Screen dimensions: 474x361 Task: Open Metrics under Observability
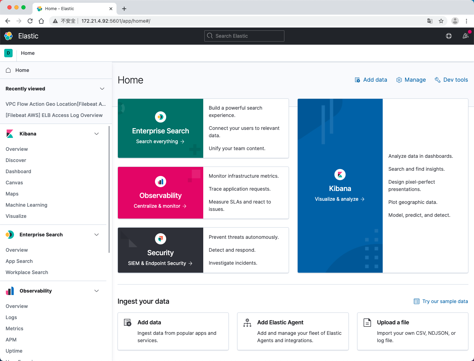coord(14,329)
